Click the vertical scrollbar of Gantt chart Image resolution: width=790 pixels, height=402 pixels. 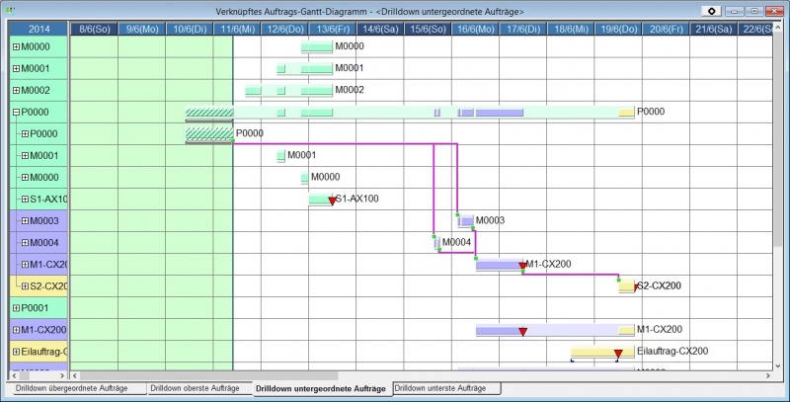click(x=781, y=198)
